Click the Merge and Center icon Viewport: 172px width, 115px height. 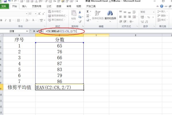click(134, 17)
